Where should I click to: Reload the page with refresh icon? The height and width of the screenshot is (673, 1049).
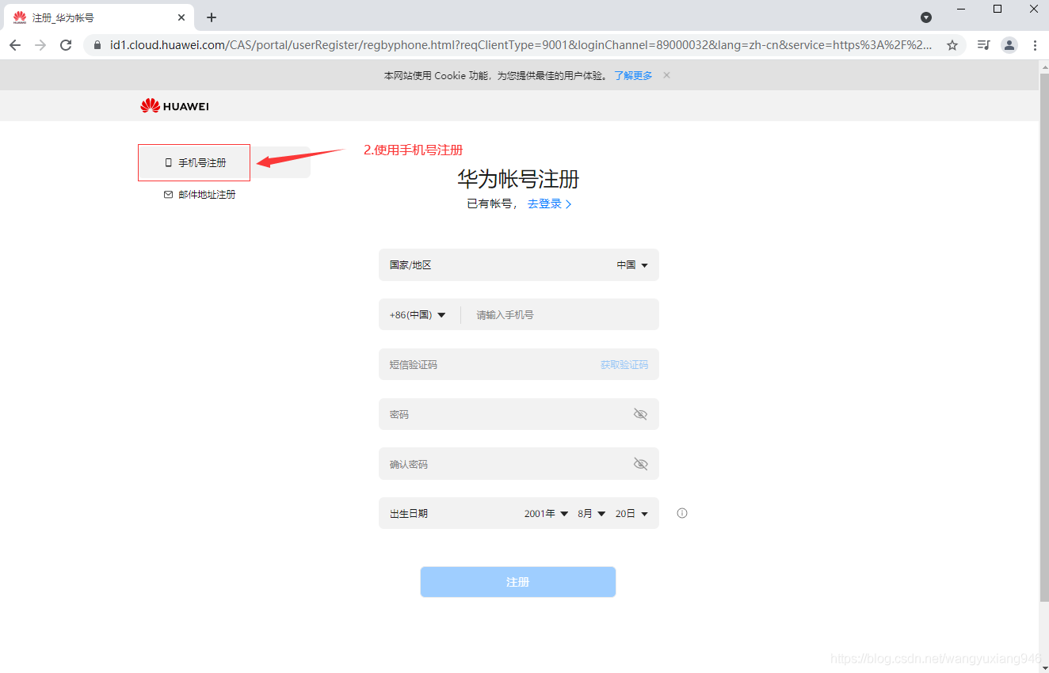click(66, 45)
